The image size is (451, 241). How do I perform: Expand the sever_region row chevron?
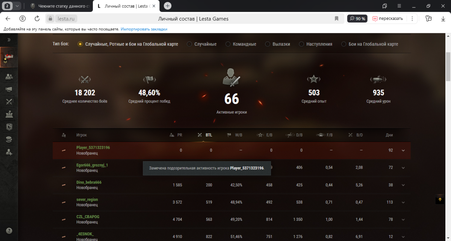403,202
